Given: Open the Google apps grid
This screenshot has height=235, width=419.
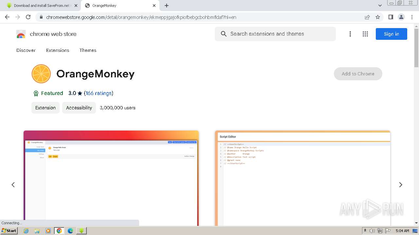Looking at the screenshot, I should click(365, 34).
